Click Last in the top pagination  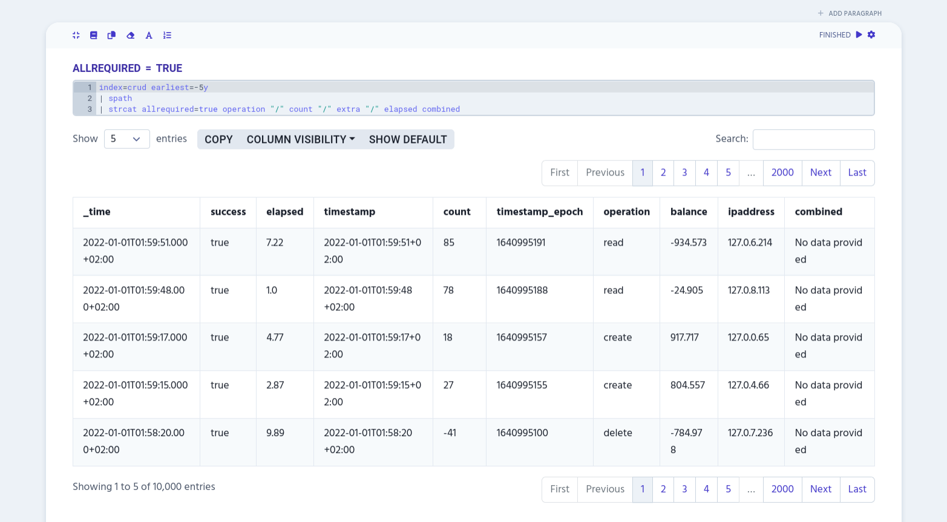point(857,173)
